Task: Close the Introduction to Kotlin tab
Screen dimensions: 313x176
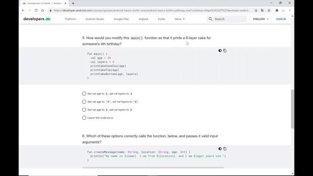Action: coord(65,3)
